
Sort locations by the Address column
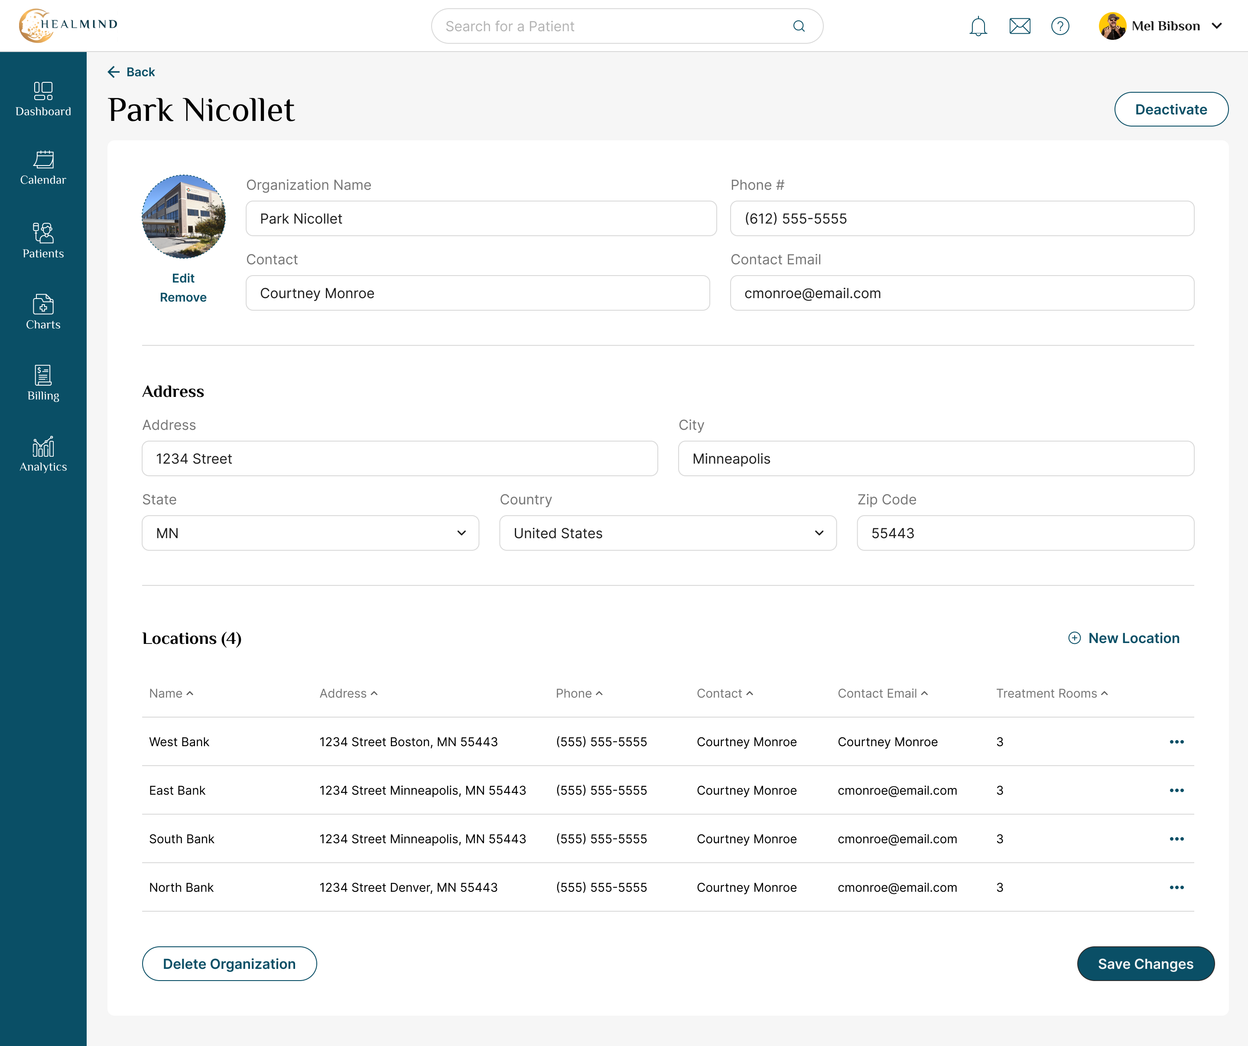point(348,694)
